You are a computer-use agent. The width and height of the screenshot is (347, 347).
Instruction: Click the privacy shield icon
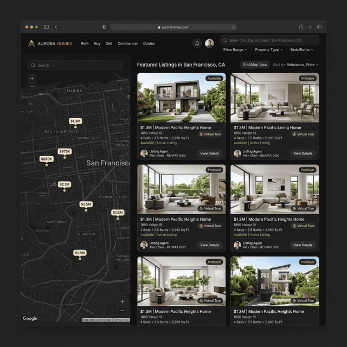coord(104,27)
